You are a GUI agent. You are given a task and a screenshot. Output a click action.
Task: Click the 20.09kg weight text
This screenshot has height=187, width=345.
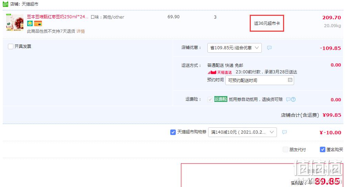pyautogui.click(x=333, y=26)
